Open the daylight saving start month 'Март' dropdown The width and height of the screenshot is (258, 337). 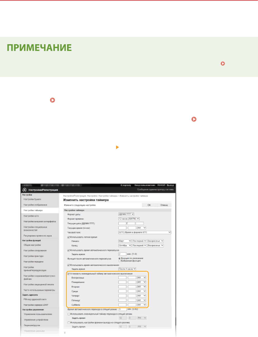[125, 241]
